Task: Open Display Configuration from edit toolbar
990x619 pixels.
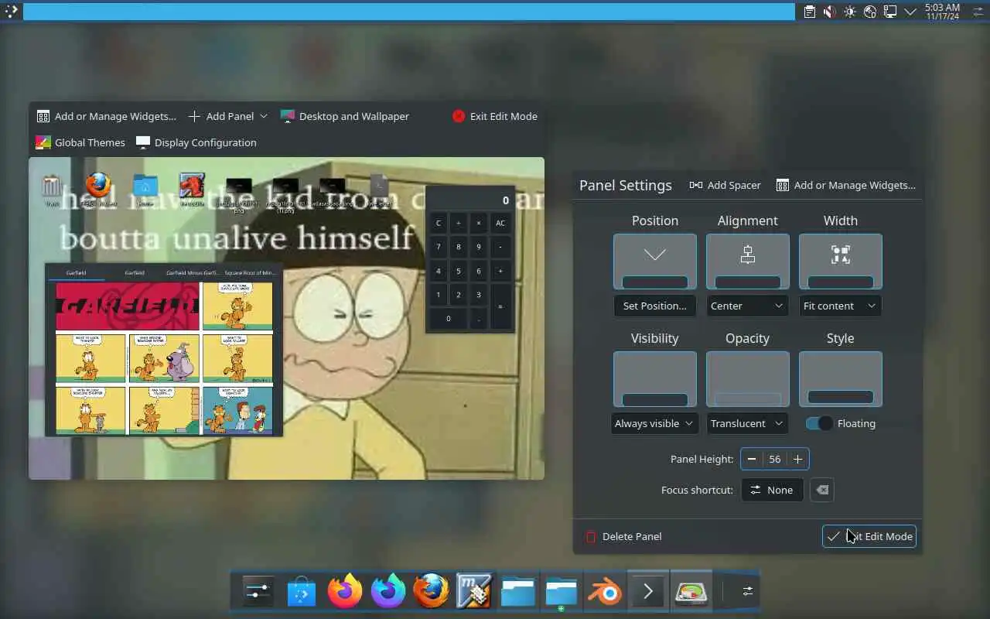Action: (x=196, y=142)
